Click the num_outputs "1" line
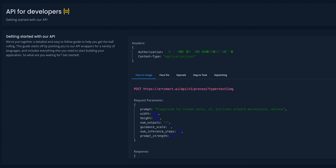This screenshot has width=336, height=168. click(155, 123)
